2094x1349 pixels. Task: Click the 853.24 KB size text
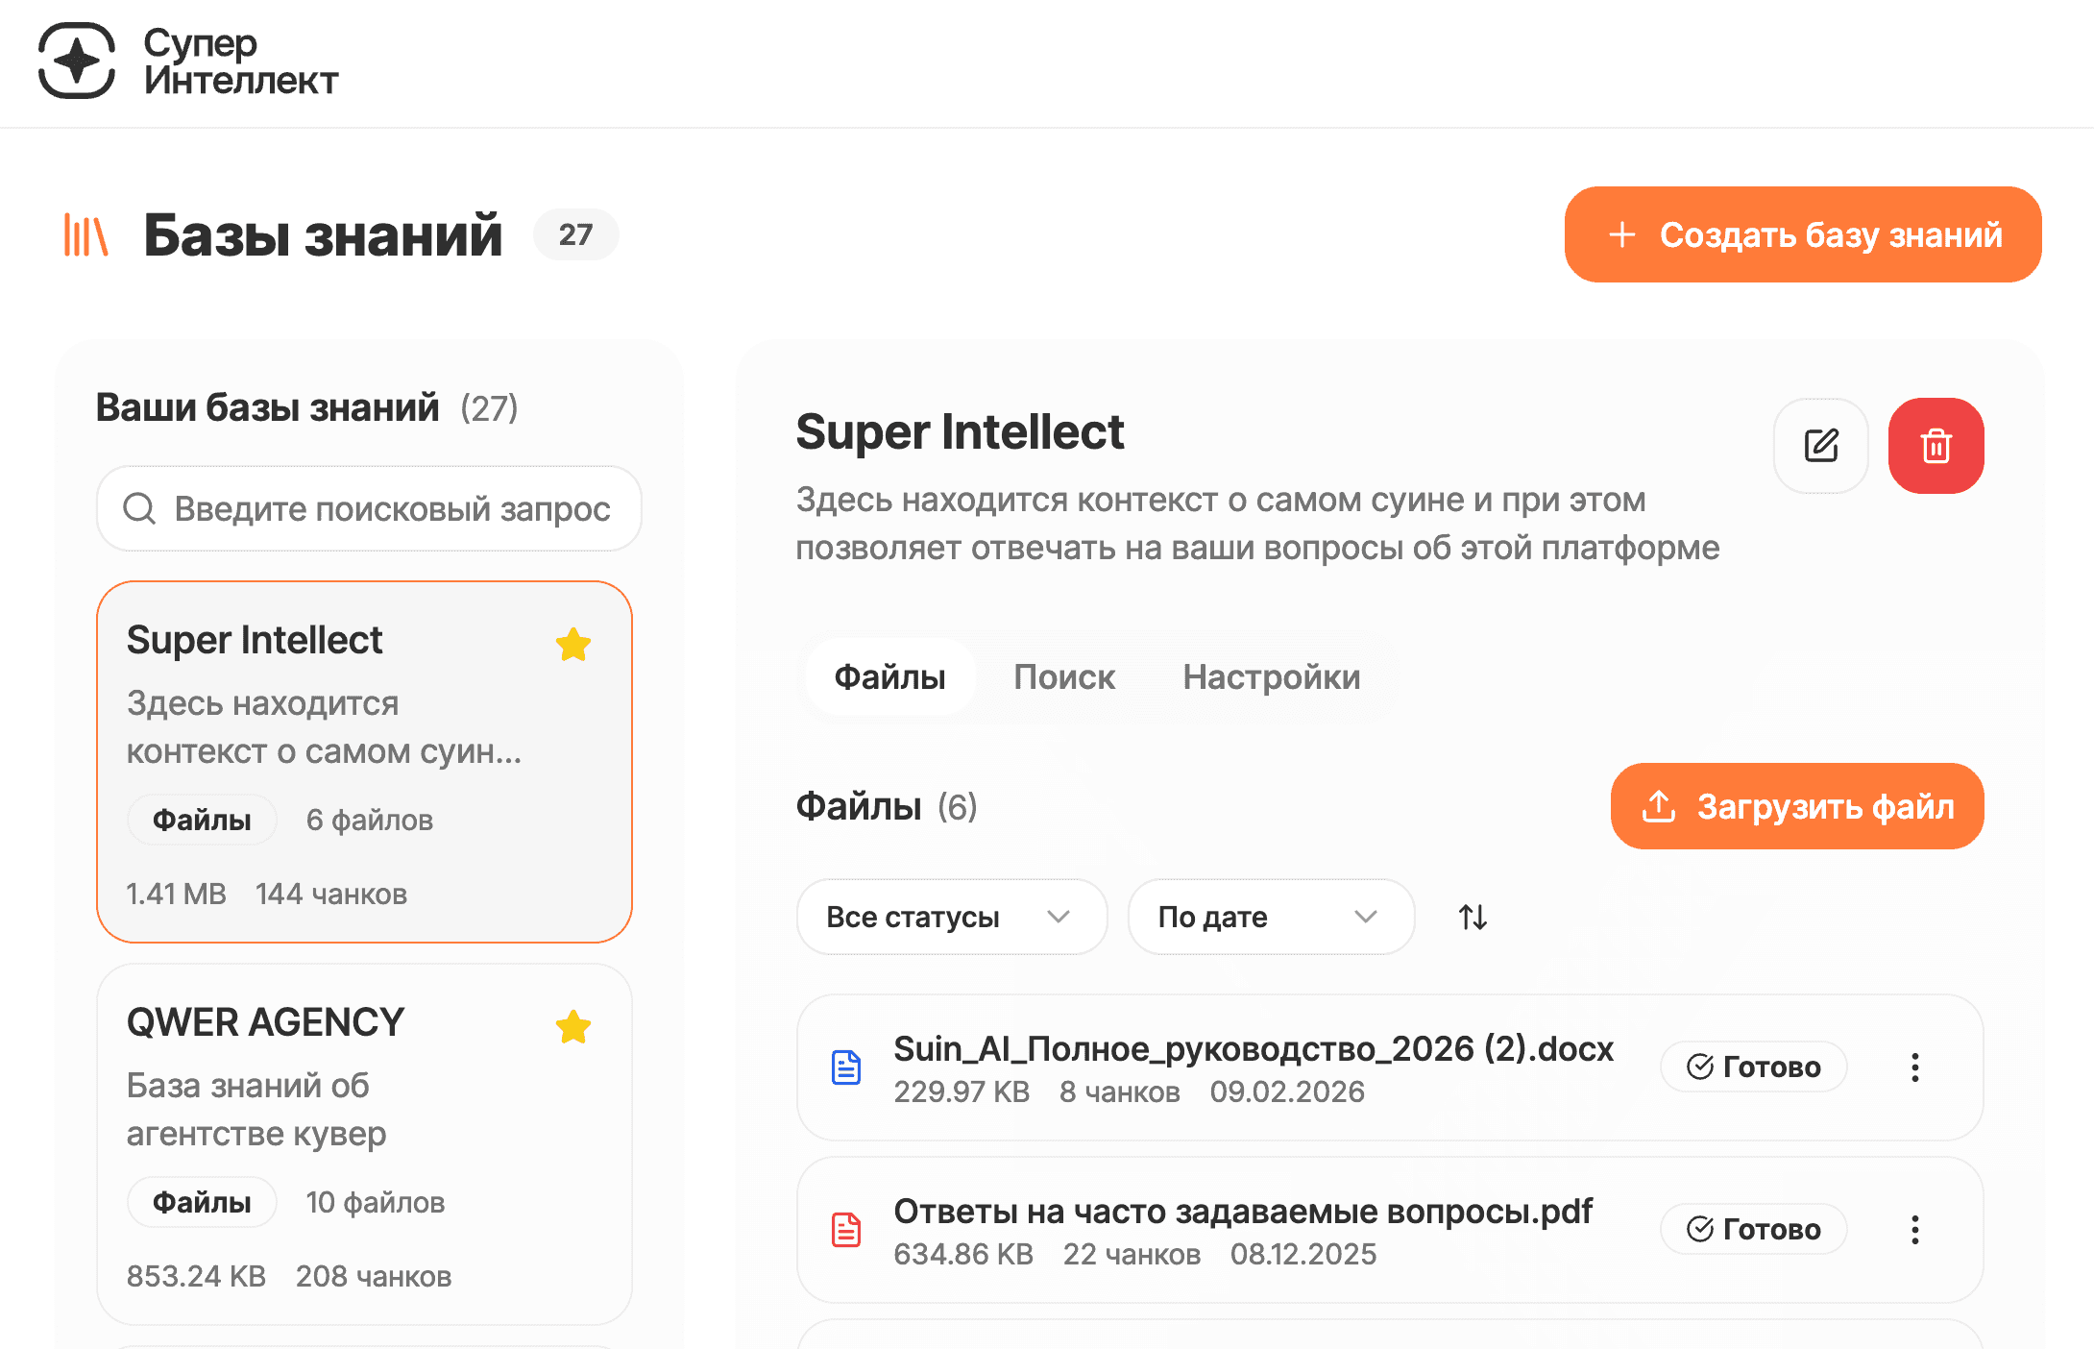[196, 1276]
